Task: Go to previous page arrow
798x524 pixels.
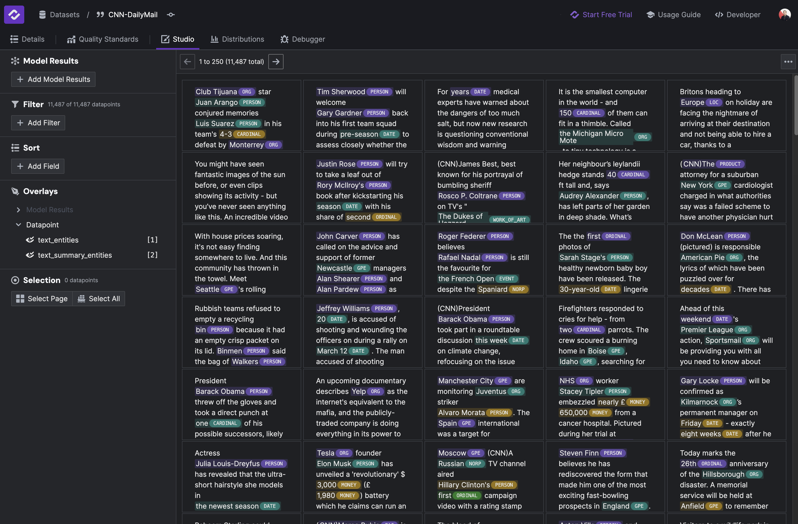Action: pyautogui.click(x=187, y=62)
